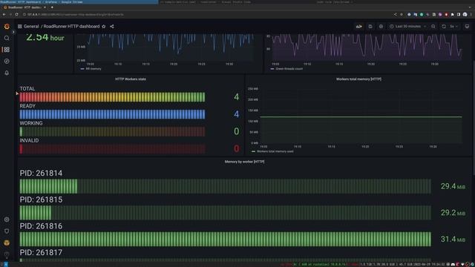Bookmark this page with the star icon
Screen dimensions: 475x267
coord(402,15)
